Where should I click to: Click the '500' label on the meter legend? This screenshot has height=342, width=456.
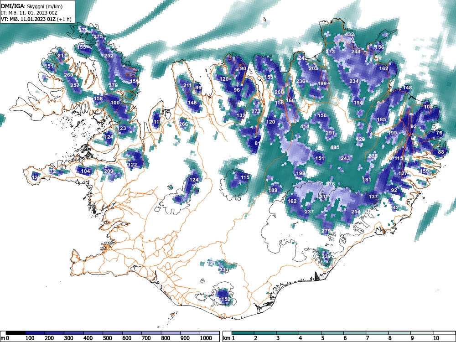point(107,338)
